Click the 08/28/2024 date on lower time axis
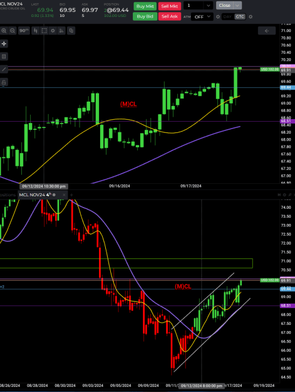 click(37, 386)
